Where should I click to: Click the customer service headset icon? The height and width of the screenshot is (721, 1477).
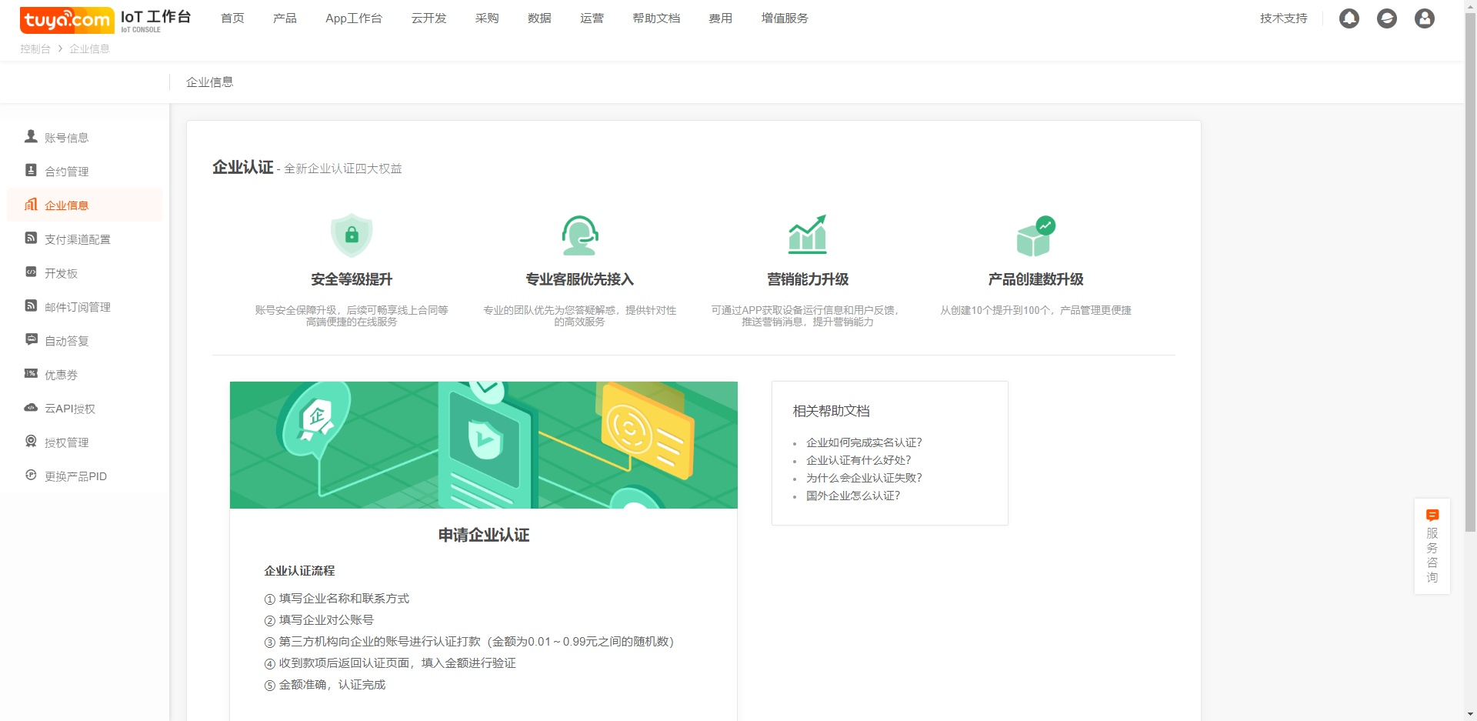(579, 235)
